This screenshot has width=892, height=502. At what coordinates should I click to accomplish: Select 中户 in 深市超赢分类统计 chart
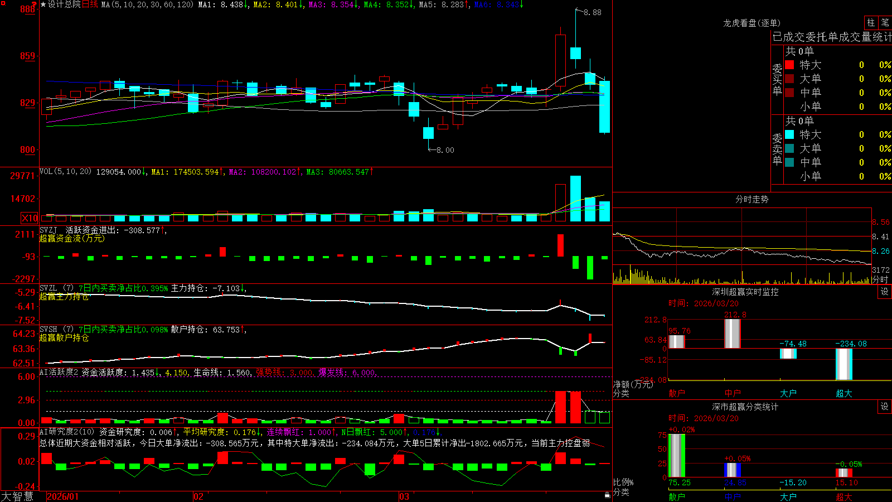click(x=733, y=497)
